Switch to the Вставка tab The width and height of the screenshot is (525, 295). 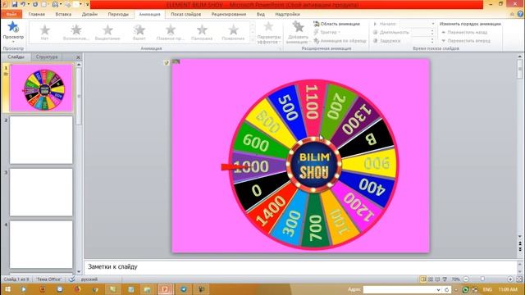pos(63,15)
